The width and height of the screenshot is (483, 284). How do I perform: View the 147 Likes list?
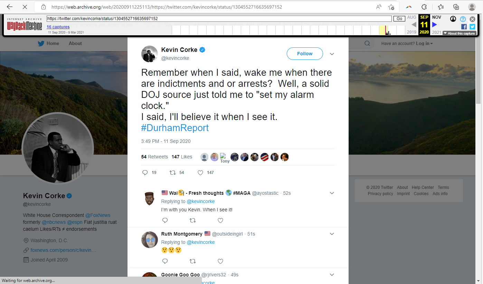pos(182,157)
